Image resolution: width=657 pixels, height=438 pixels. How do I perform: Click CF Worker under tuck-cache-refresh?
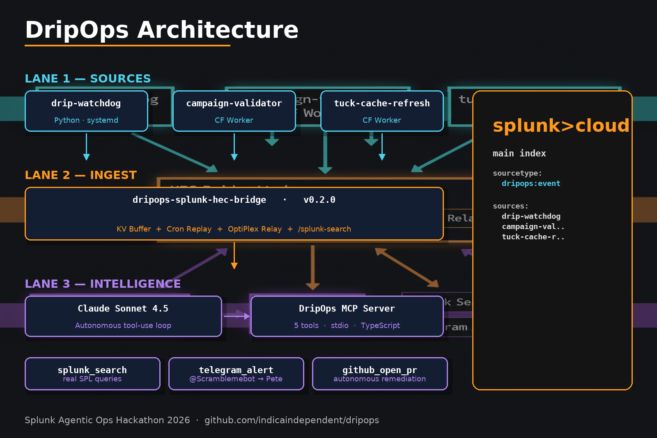tap(382, 120)
